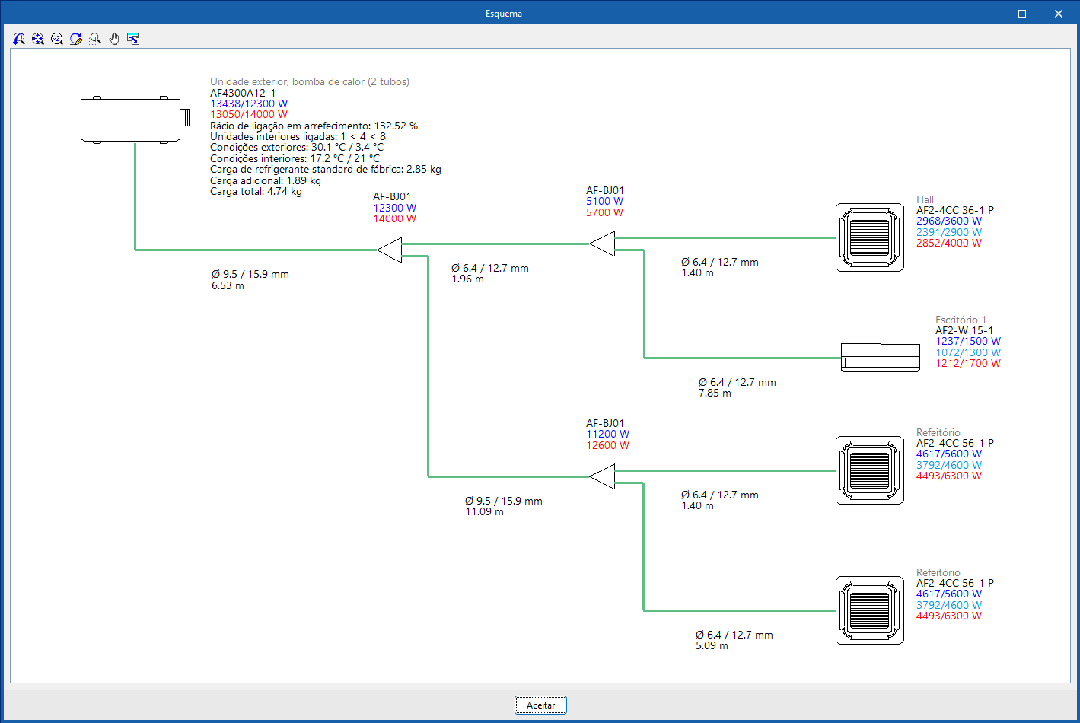Click the branch joint value 12300 W

[394, 208]
